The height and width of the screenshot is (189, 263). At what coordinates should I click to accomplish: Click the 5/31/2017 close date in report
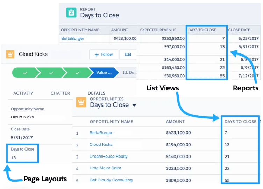click(x=249, y=47)
